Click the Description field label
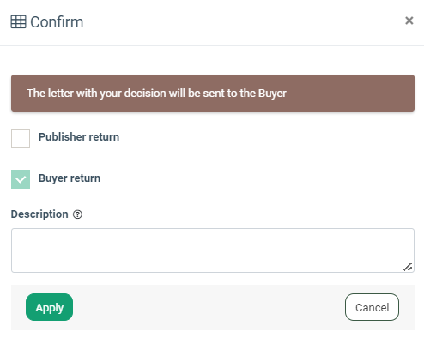The width and height of the screenshot is (424, 338). pyautogui.click(x=39, y=214)
